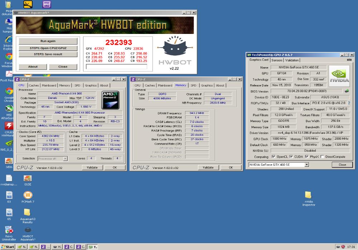The width and height of the screenshot is (358, 250).
Task: Click the Close button in GPU-Z
Action: [342, 165]
